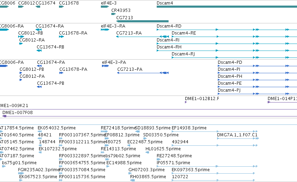Click the CG8012-RB transcript label
297x182 pixels.
pos(30,33)
